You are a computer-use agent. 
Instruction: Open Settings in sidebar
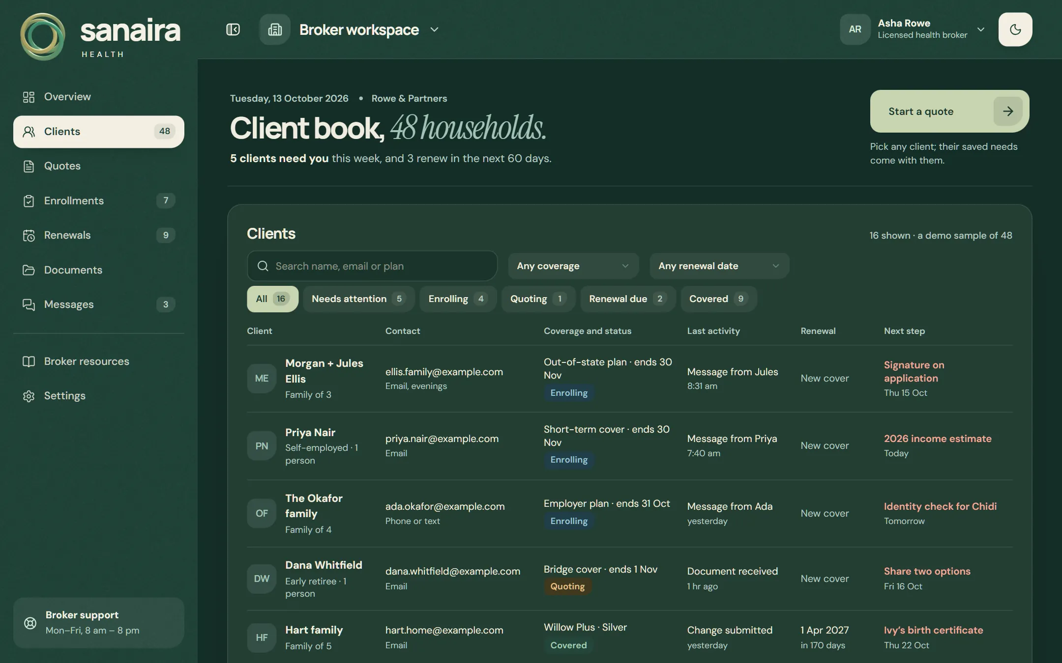coord(98,396)
